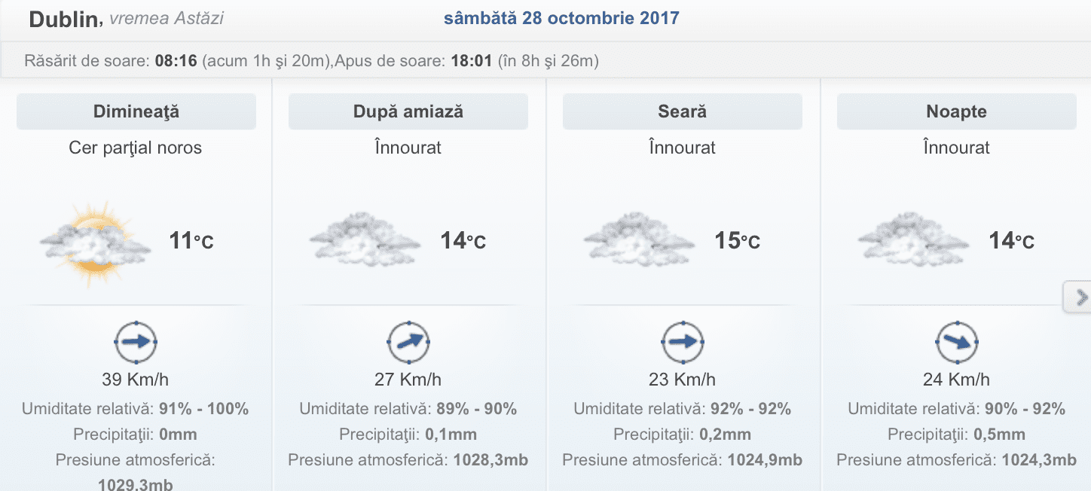Click the sunset time 18:01
The height and width of the screenshot is (491, 1091).
[472, 61]
